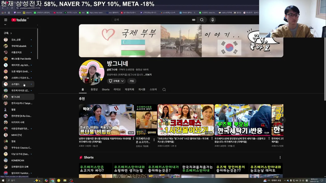Expand the 구독 subscriptions section header

coord(8,33)
